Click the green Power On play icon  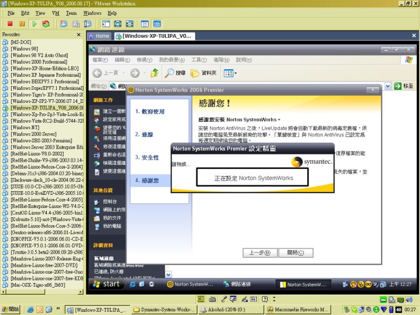(34, 24)
